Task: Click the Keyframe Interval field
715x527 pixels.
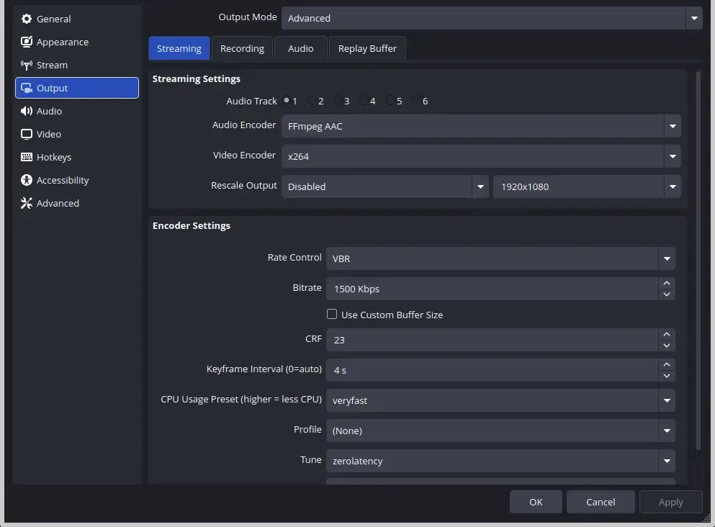Action: [492, 370]
